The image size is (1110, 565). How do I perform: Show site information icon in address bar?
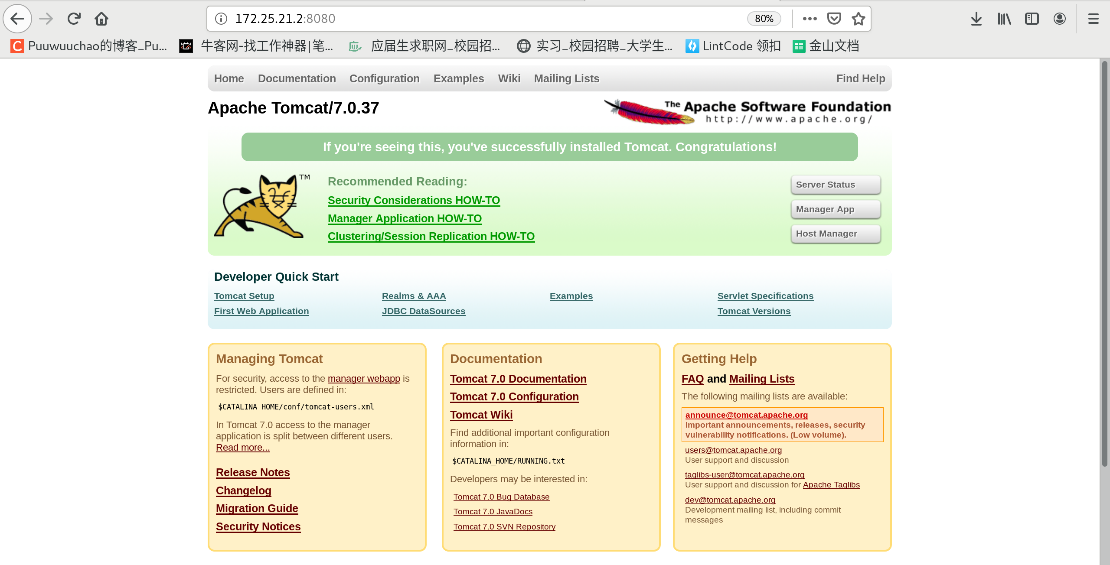click(x=221, y=19)
